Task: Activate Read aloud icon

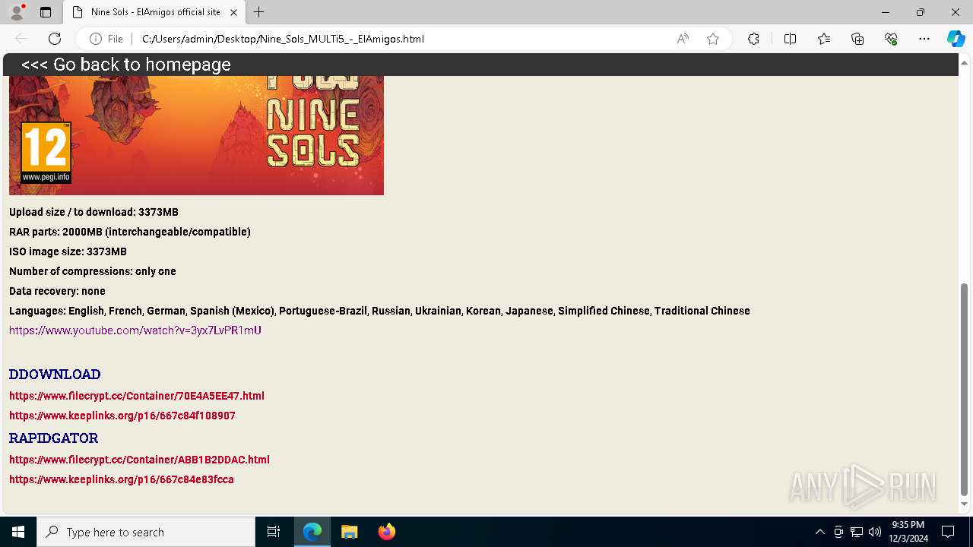Action: point(683,39)
